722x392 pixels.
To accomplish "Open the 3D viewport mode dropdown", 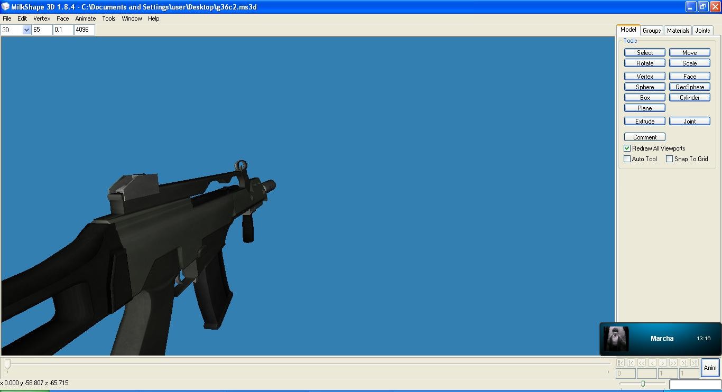I will (x=26, y=30).
